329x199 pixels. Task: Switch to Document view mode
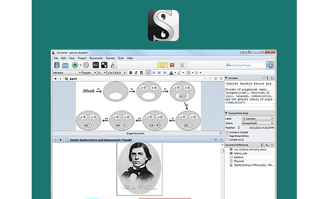tap(162, 65)
